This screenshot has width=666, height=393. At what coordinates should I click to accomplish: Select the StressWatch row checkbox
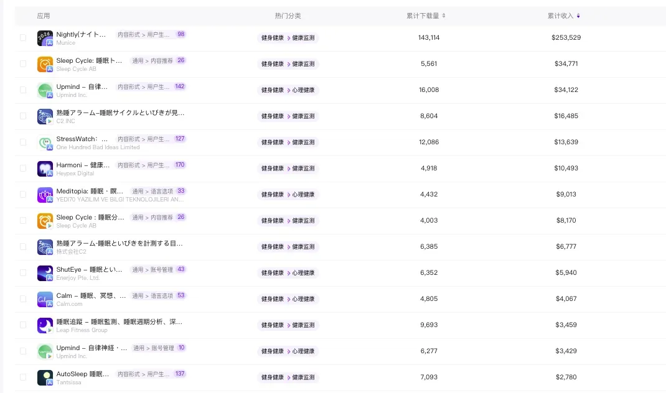pyautogui.click(x=23, y=142)
